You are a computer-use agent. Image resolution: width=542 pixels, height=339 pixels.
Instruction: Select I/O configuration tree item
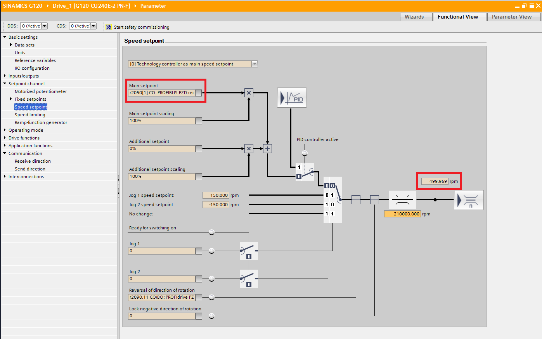[32, 68]
